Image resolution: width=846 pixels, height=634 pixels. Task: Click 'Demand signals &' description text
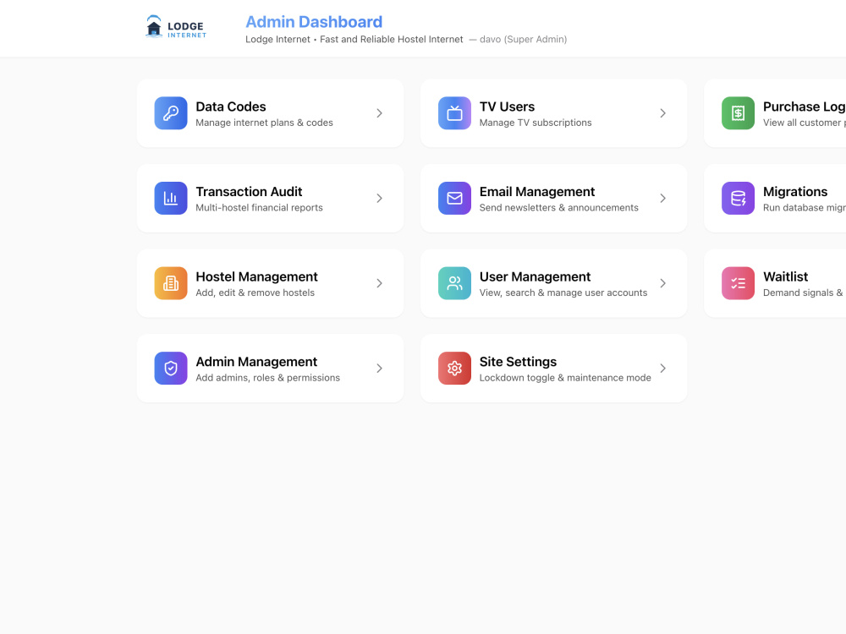point(803,292)
